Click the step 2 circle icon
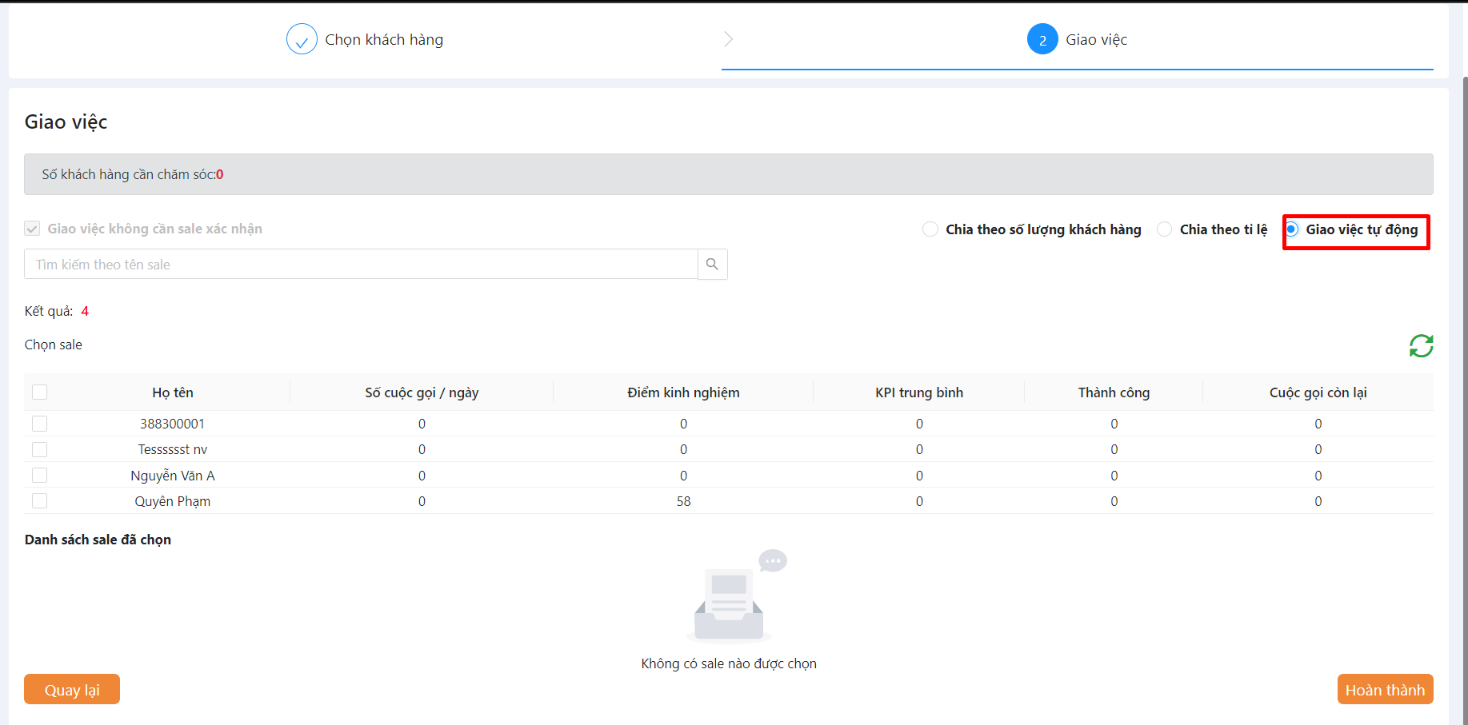 pos(1042,39)
